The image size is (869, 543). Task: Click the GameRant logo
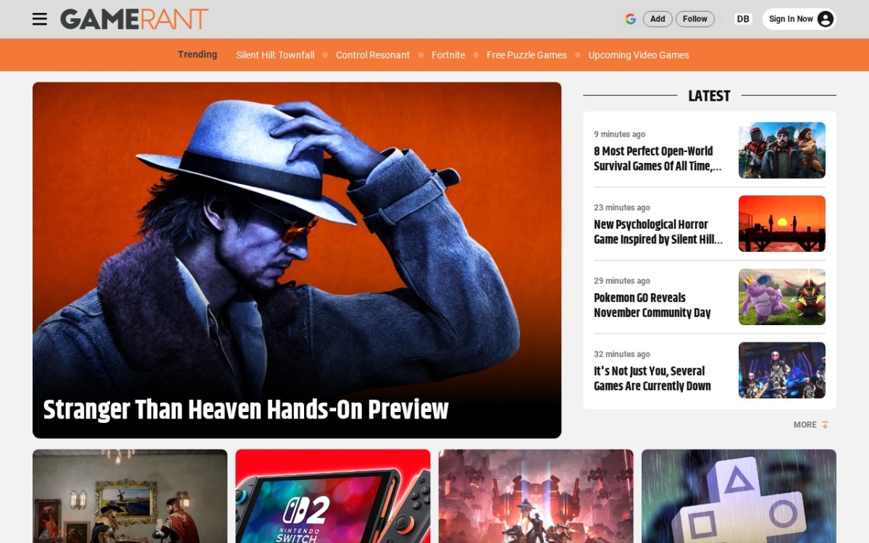click(134, 19)
